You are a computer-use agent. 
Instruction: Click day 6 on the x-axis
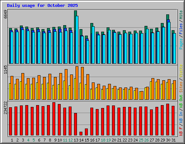click(39, 140)
